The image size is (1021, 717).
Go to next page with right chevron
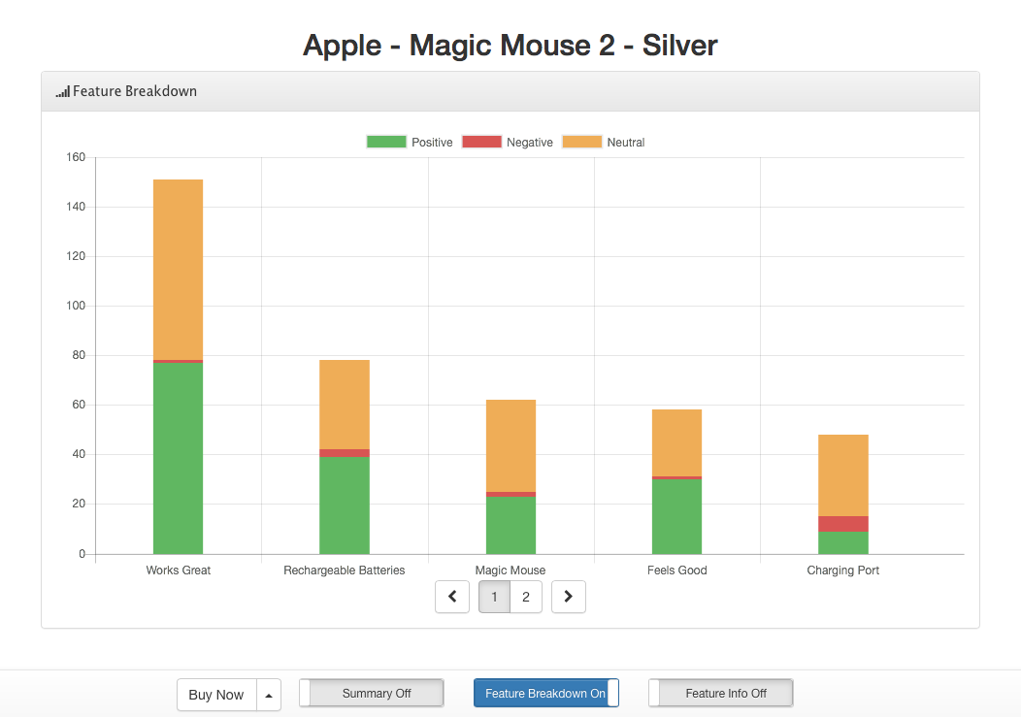[569, 597]
